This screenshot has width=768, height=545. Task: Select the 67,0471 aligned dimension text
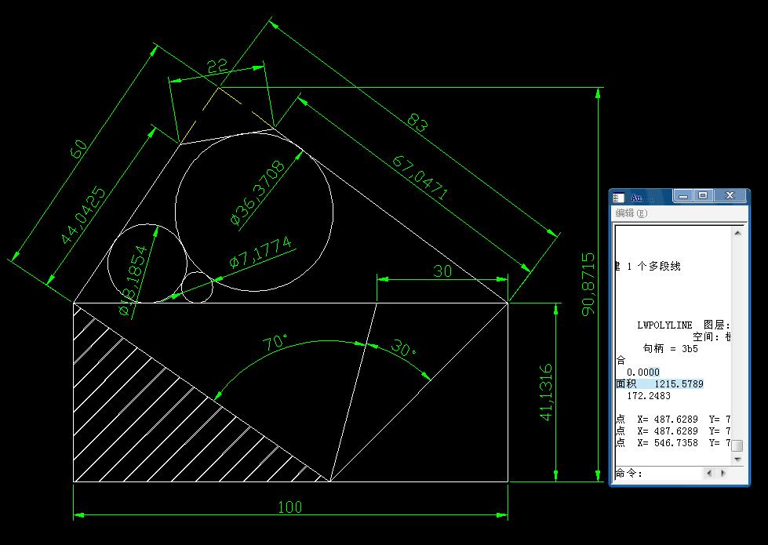coord(420,178)
